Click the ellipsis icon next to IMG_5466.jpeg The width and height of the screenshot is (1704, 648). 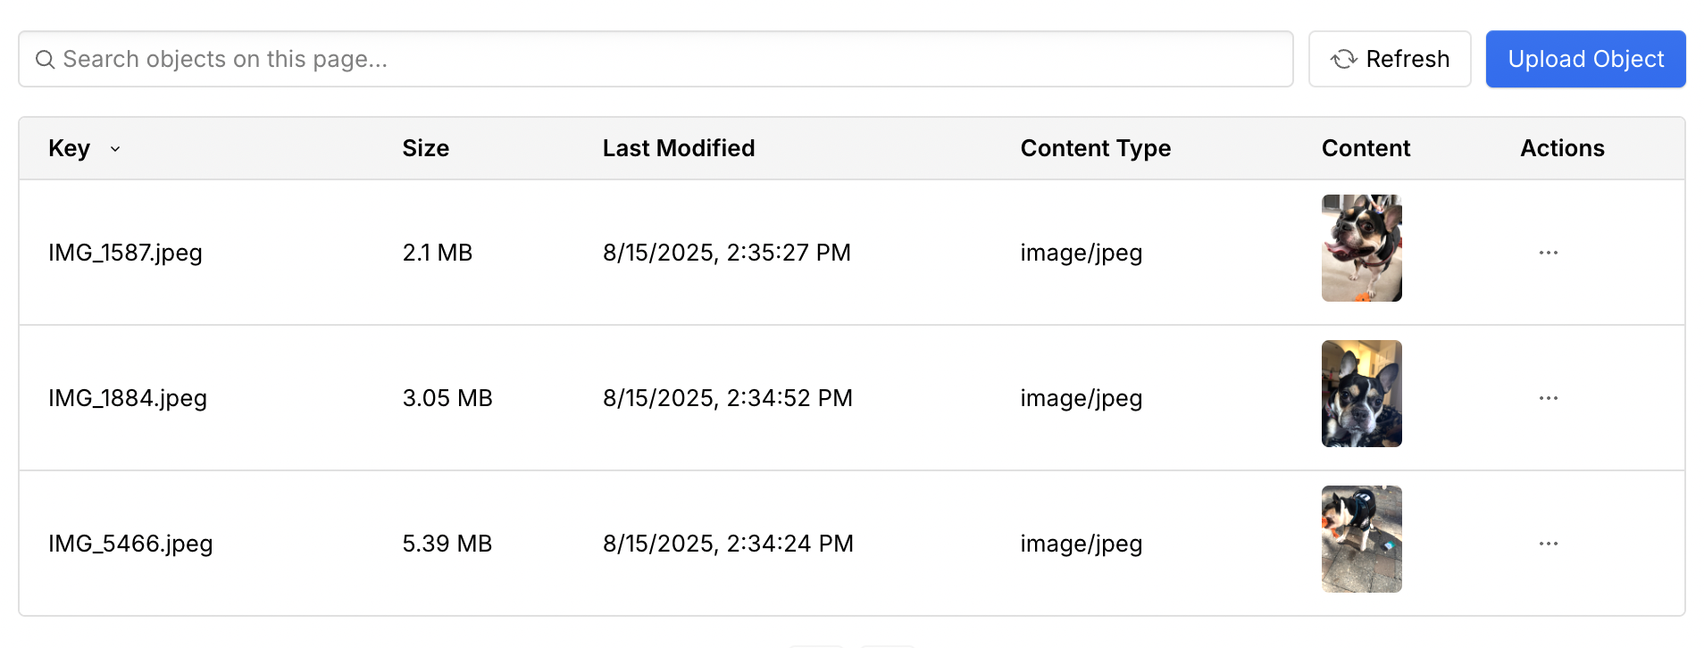[x=1549, y=543]
